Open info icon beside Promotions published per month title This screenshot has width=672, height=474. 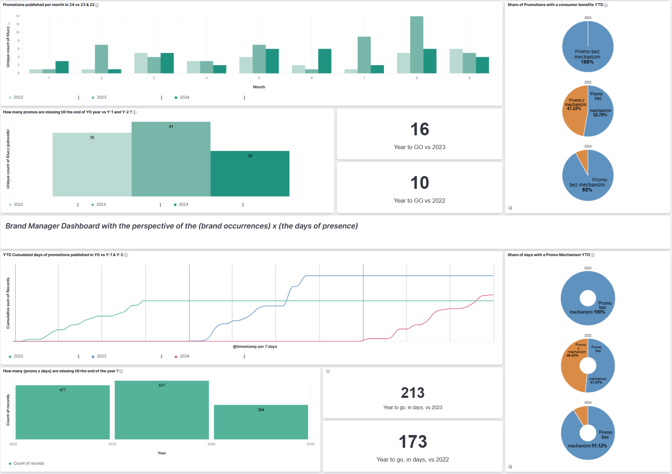[97, 5]
